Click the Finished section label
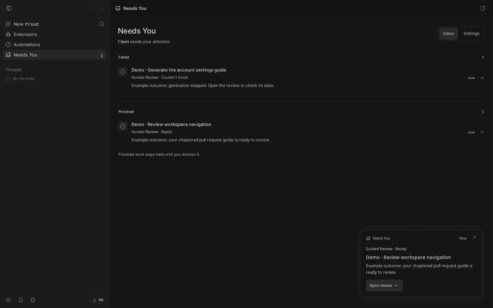The image size is (493, 308). coord(126,112)
